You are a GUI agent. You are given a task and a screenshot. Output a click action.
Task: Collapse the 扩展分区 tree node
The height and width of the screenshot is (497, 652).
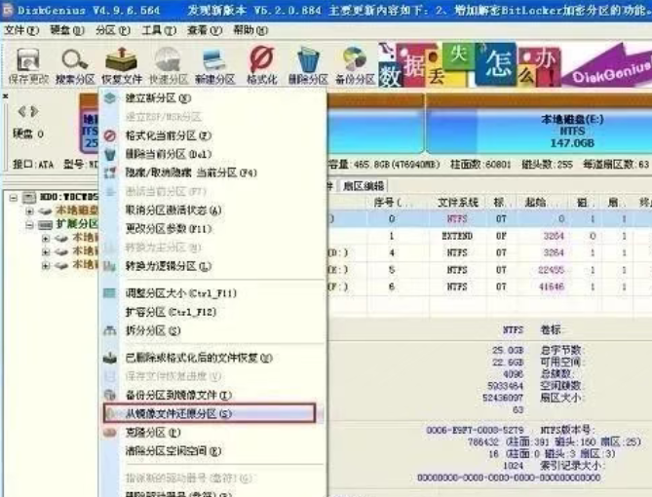pyautogui.click(x=30, y=224)
